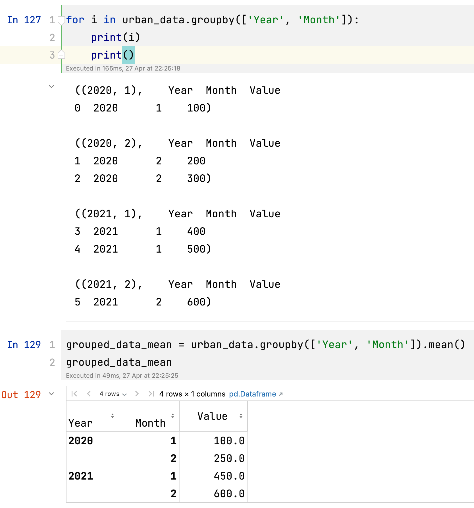Image resolution: width=474 pixels, height=508 pixels.
Task: Place cursor in the for loop groupby line
Action: pyautogui.click(x=213, y=20)
